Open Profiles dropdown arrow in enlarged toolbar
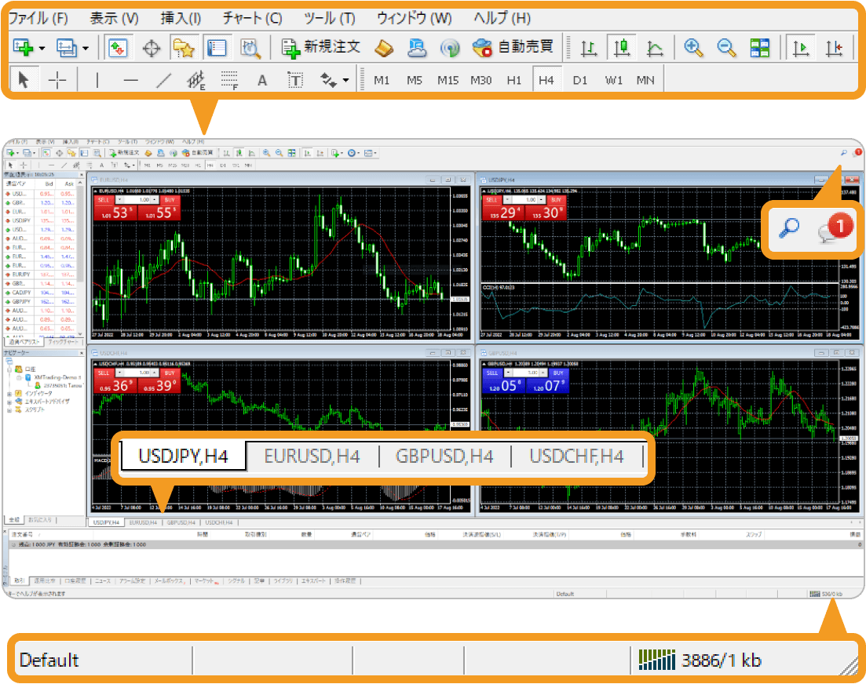 [86, 49]
